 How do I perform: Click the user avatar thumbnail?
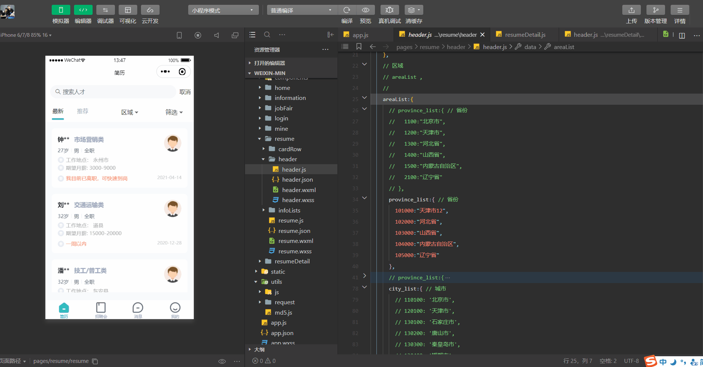(x=7, y=12)
